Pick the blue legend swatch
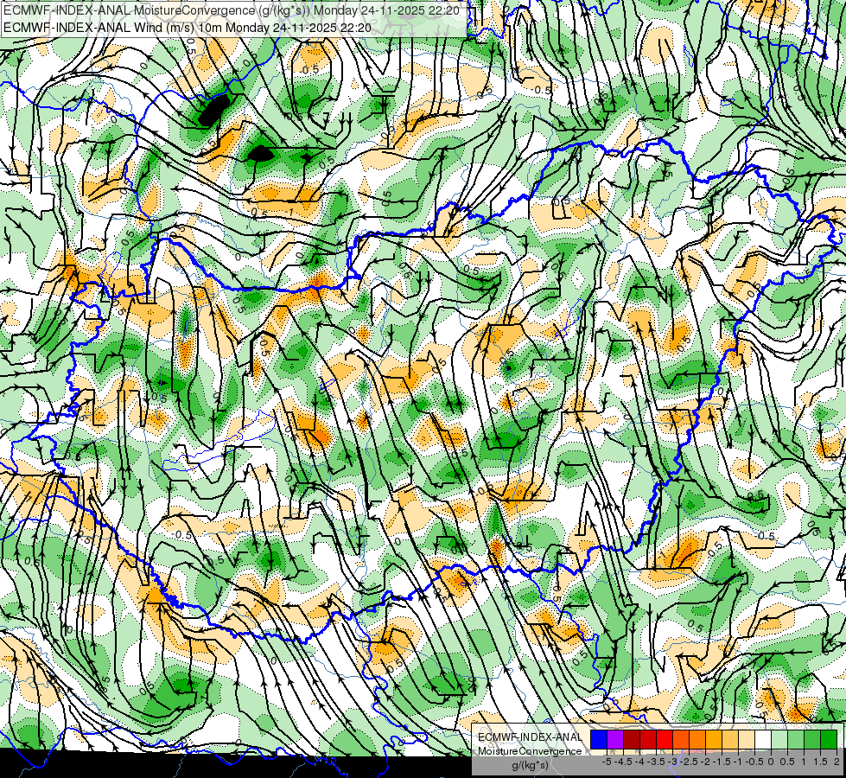 click(x=599, y=739)
